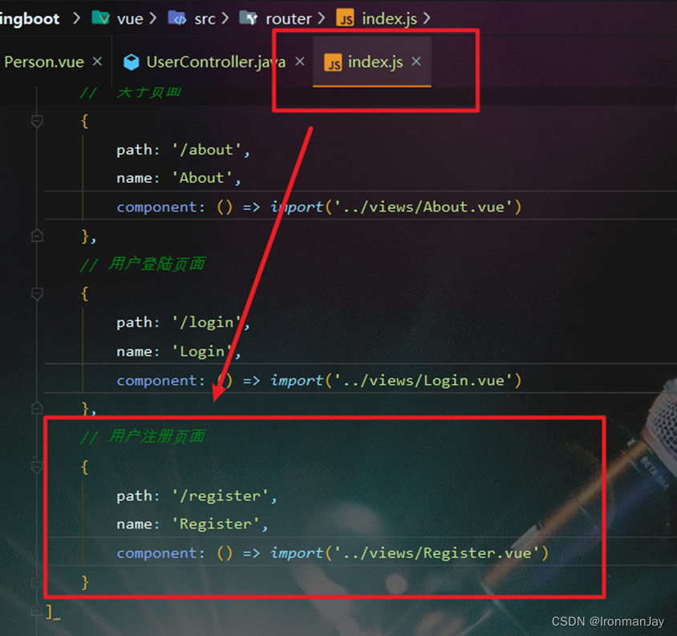Collapse the /login route block fold marker

point(37,294)
